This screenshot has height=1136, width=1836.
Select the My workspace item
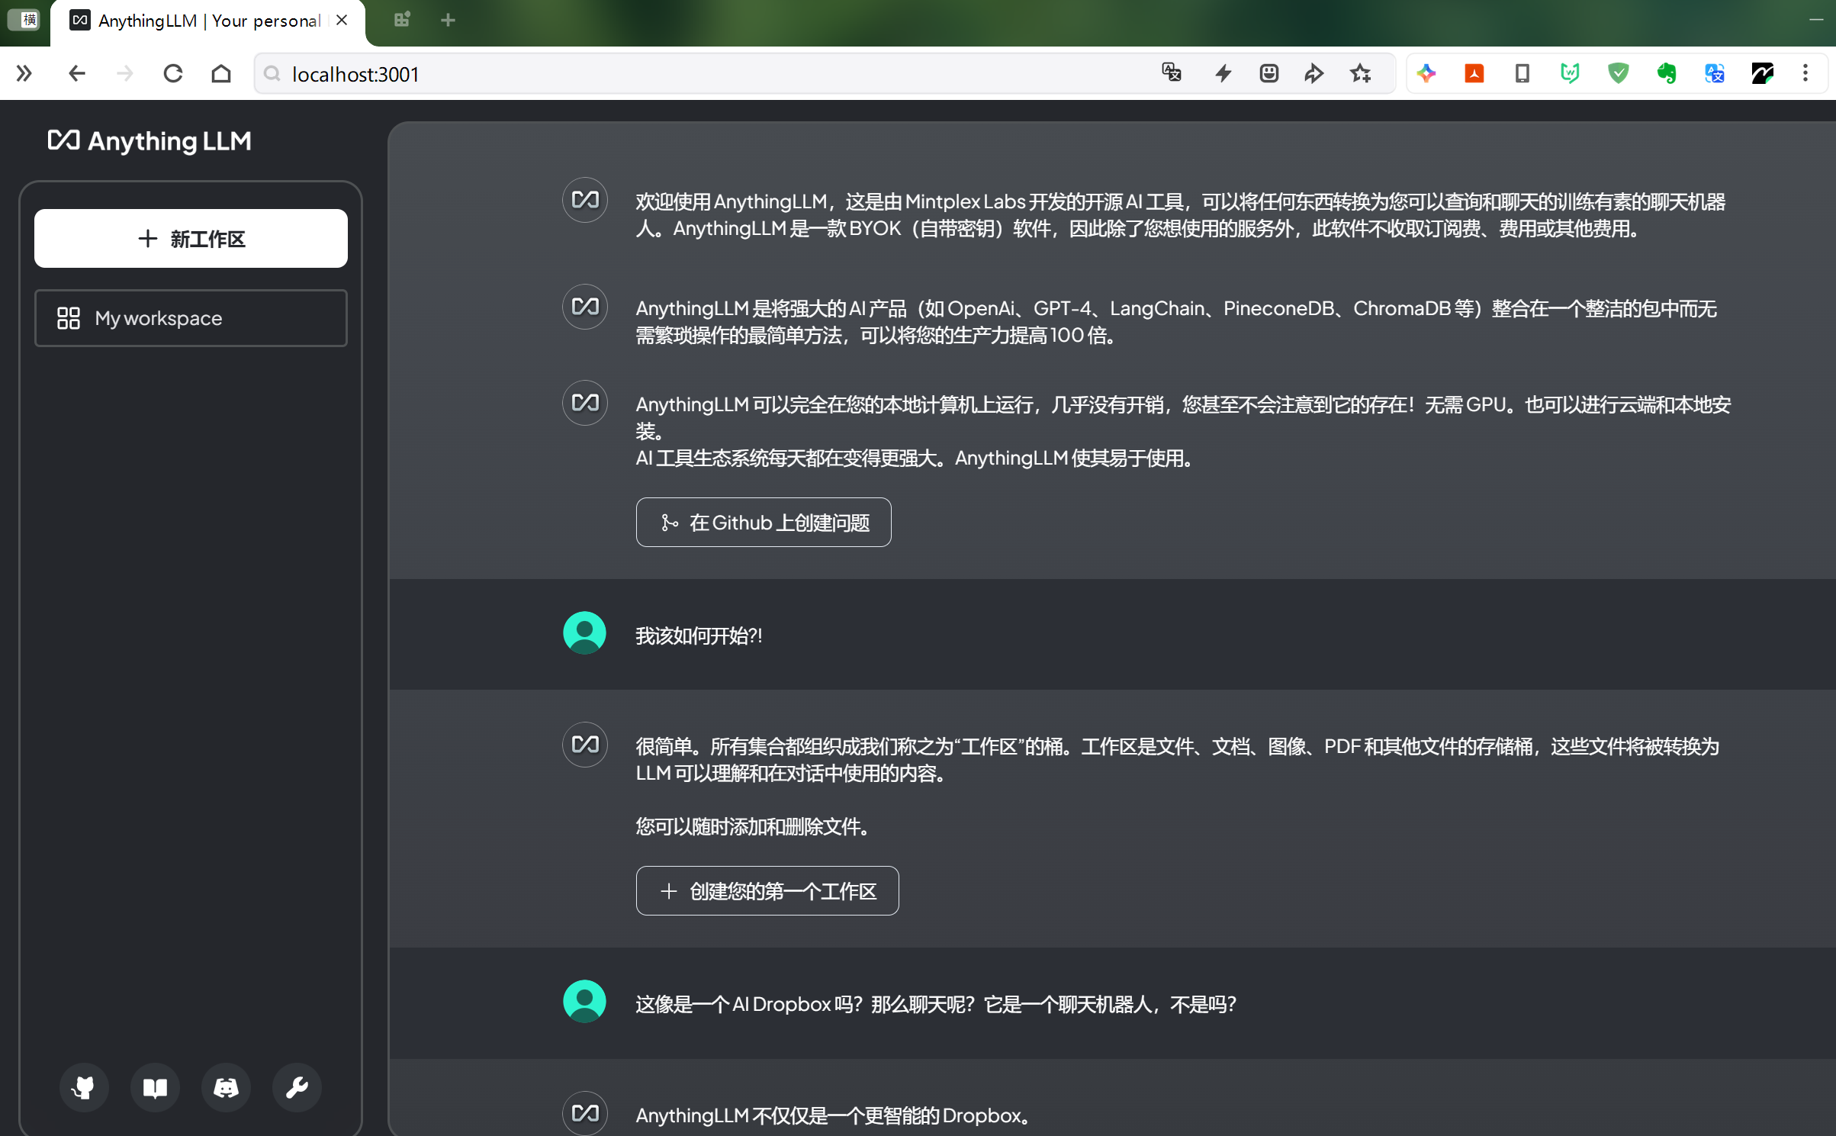[191, 318]
